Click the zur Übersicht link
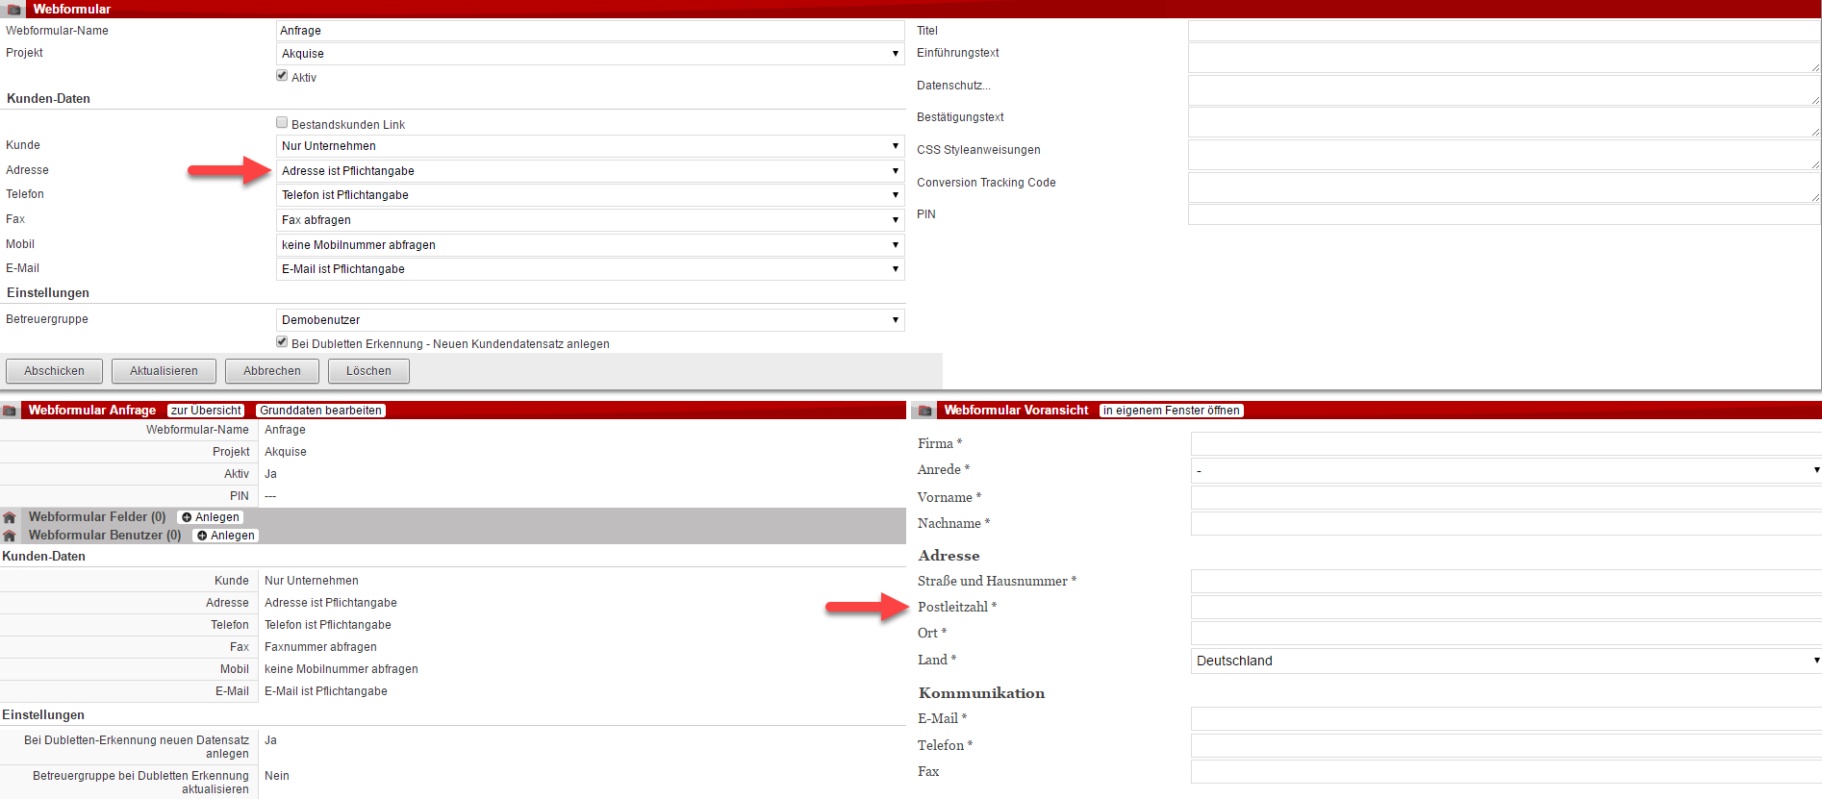1822x799 pixels. click(206, 411)
